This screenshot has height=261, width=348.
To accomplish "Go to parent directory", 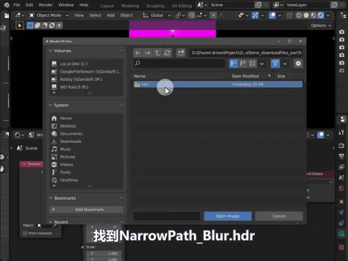I will [157, 53].
